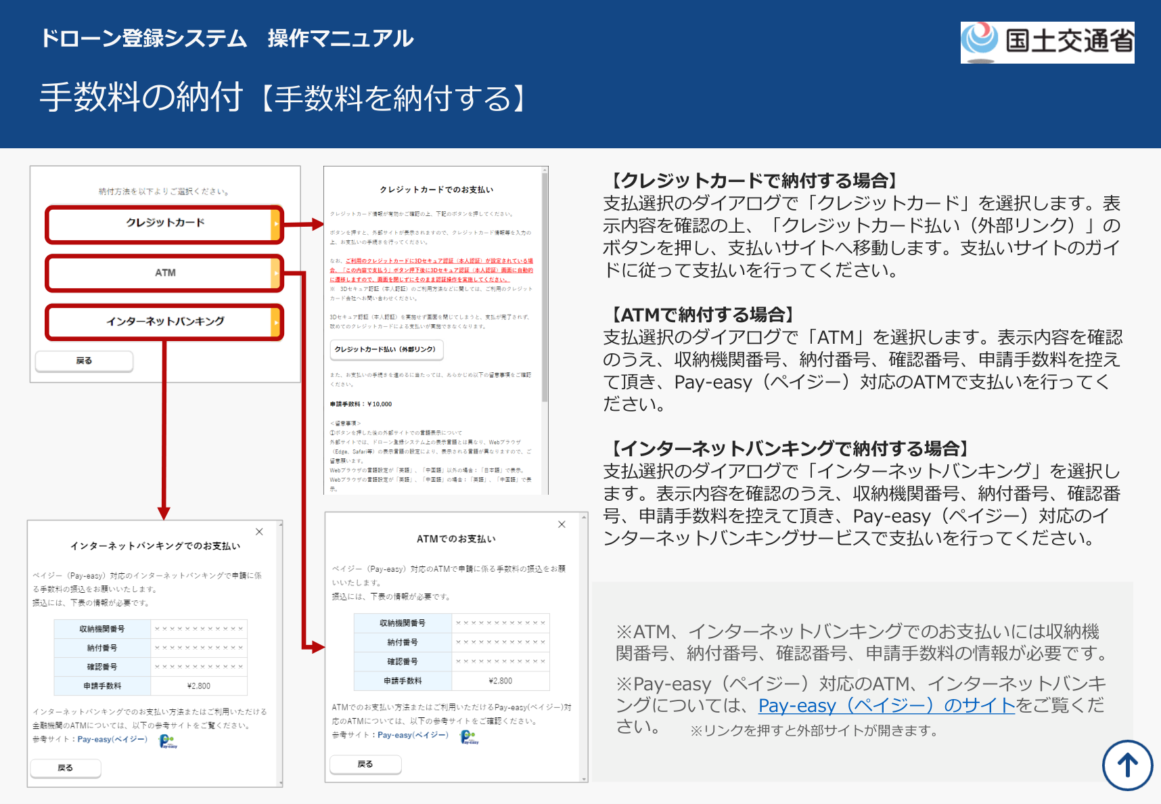Image resolution: width=1161 pixels, height=804 pixels.
Task: Click 納付番号 row in ATM dialog
Action: [x=451, y=642]
